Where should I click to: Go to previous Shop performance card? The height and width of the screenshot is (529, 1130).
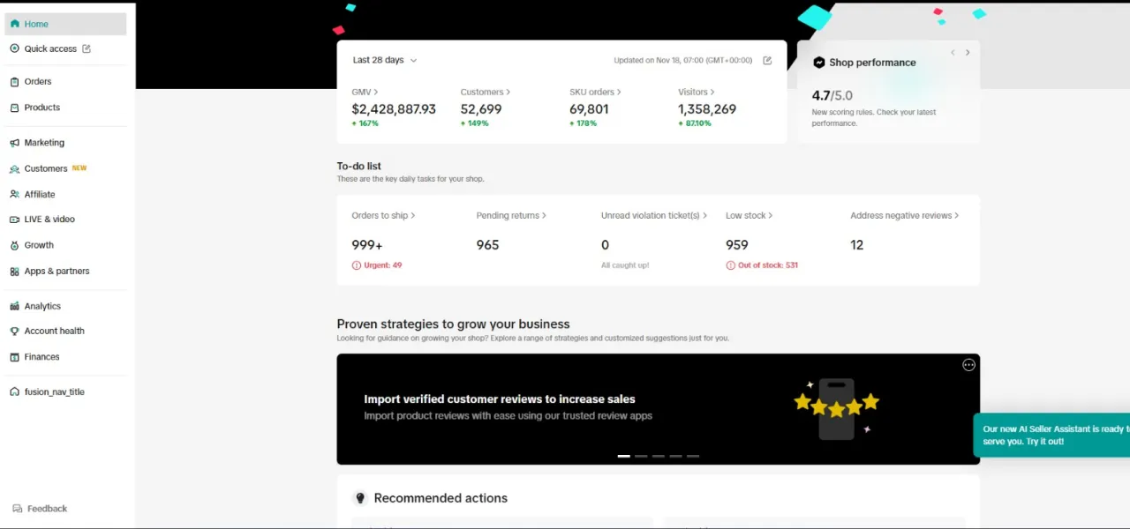(953, 53)
